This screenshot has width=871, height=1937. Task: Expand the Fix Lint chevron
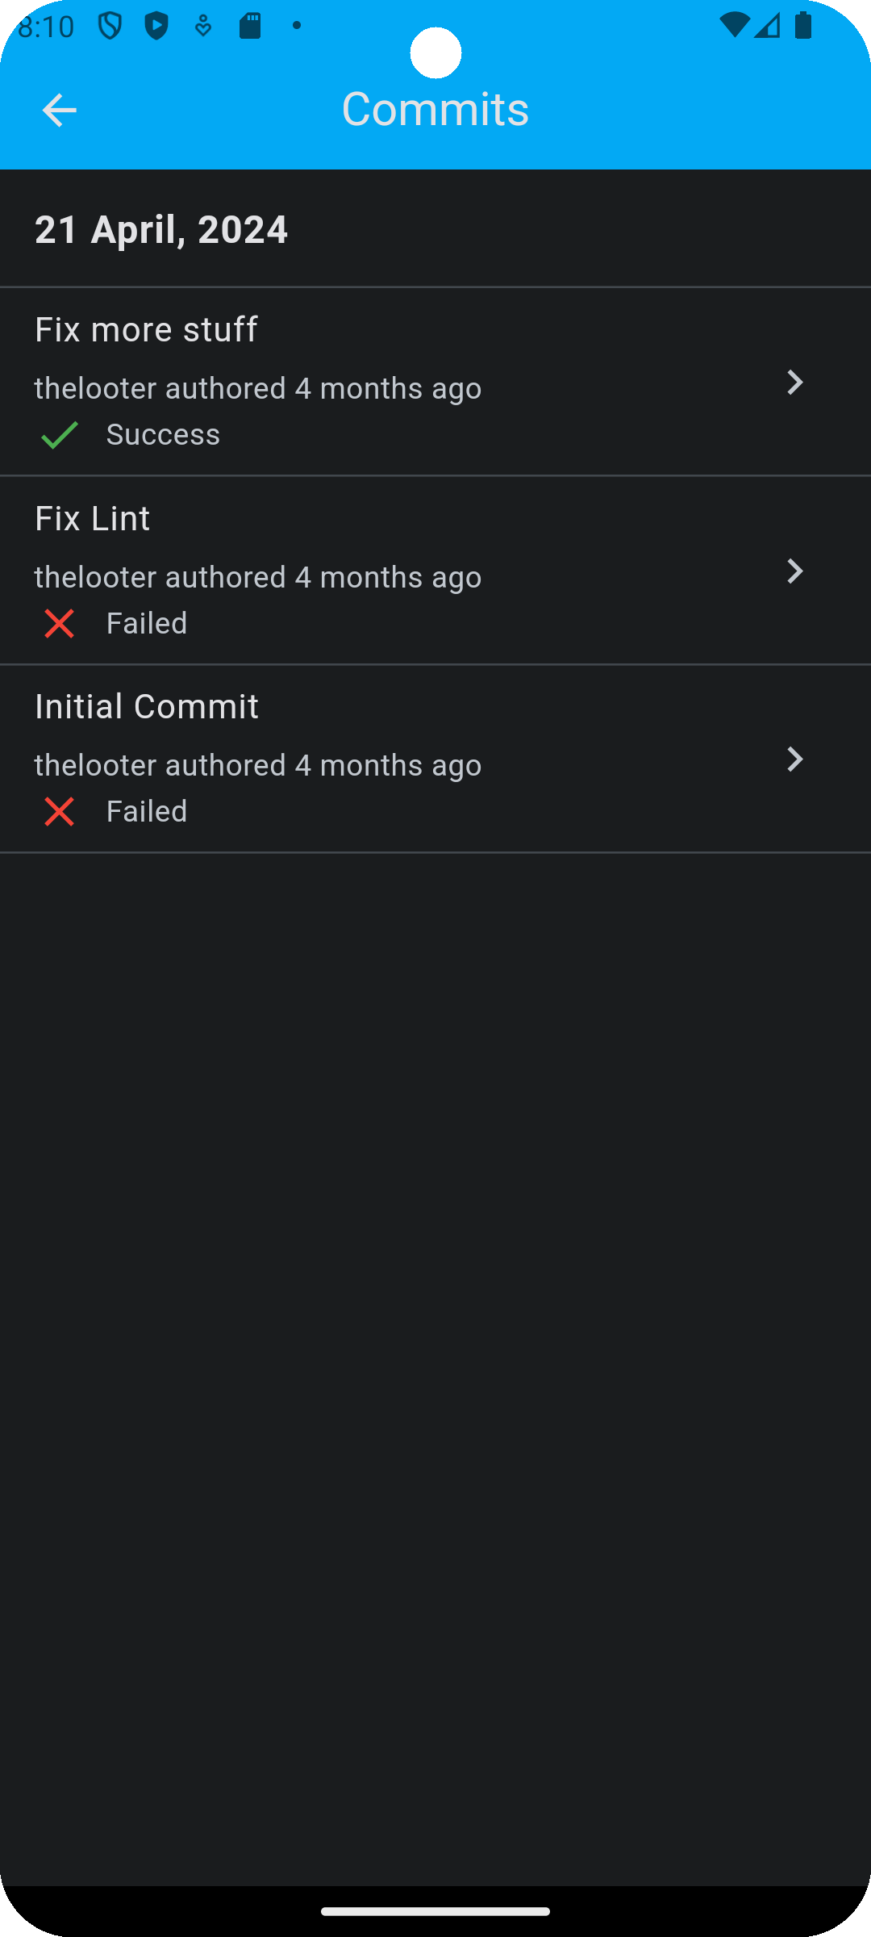pos(794,571)
